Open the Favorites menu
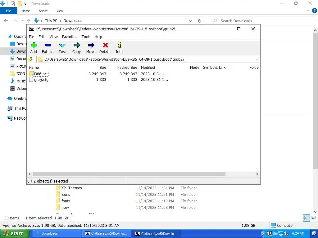 point(70,37)
